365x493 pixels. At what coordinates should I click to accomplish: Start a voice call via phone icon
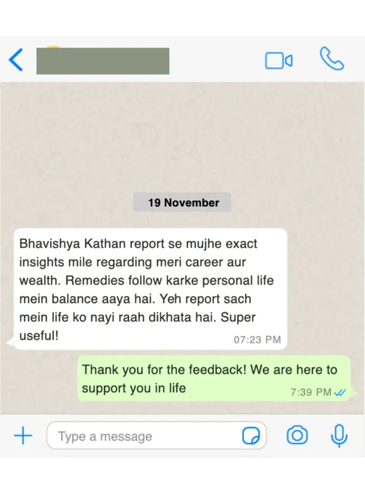[x=332, y=58]
